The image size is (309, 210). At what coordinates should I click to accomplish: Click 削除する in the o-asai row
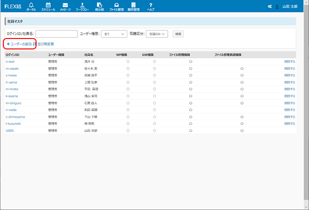[x=290, y=61]
